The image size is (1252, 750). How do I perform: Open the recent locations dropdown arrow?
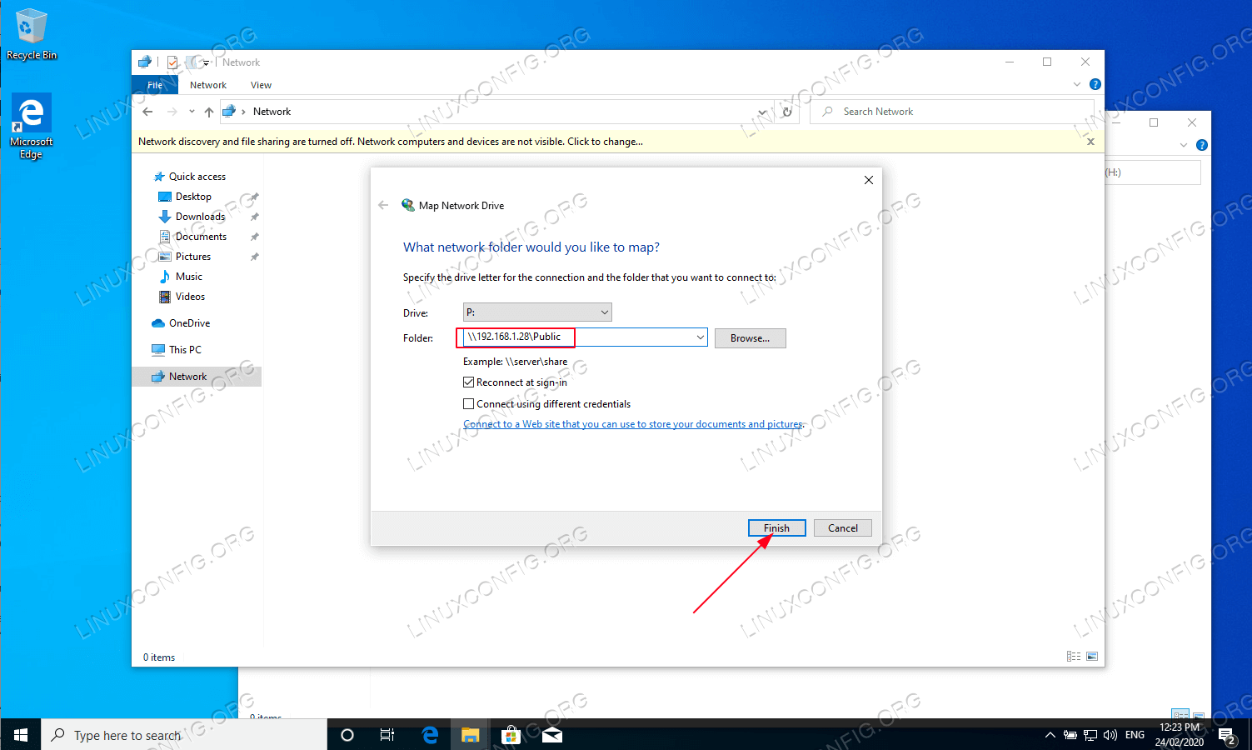tap(192, 112)
